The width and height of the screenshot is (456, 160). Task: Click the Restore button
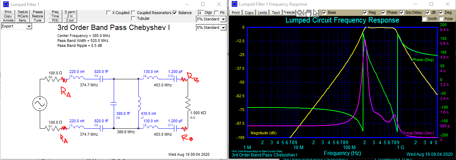coord(38,16)
